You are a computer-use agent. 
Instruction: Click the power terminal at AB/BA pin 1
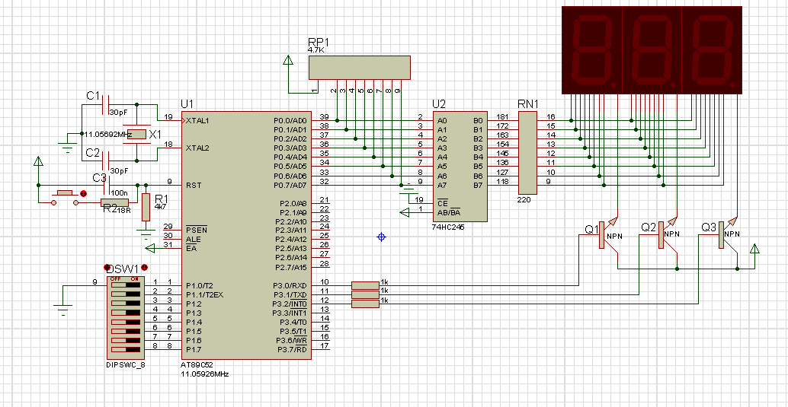[405, 212]
